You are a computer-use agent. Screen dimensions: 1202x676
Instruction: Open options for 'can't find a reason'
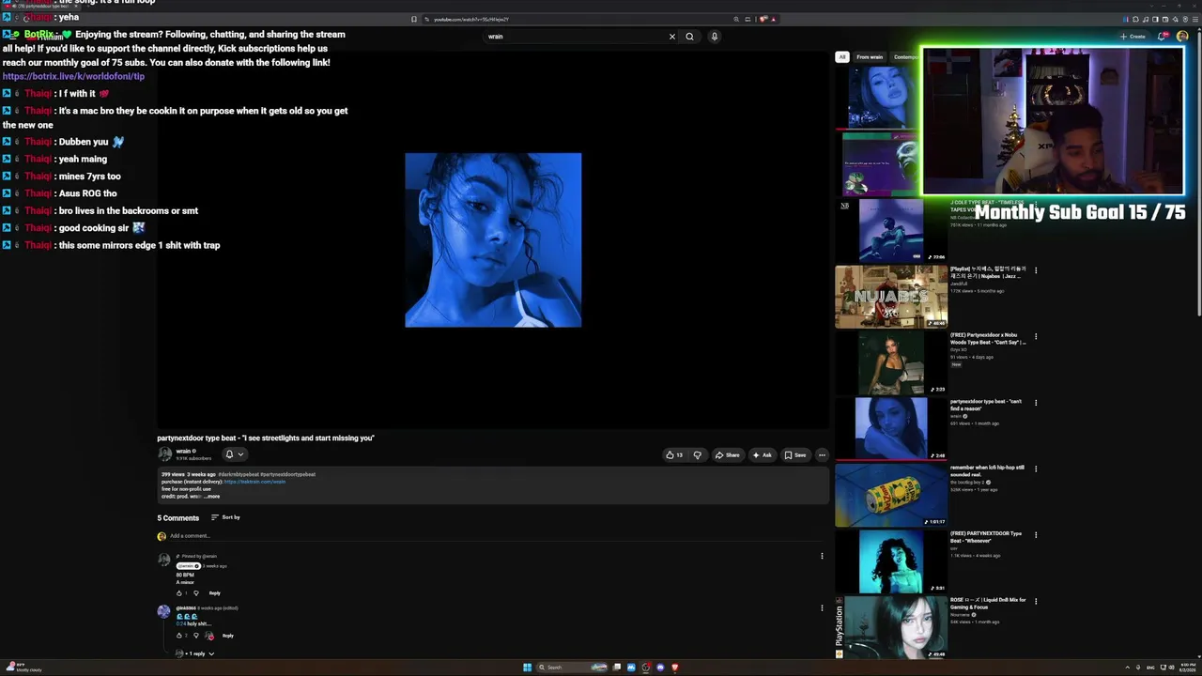(1036, 403)
